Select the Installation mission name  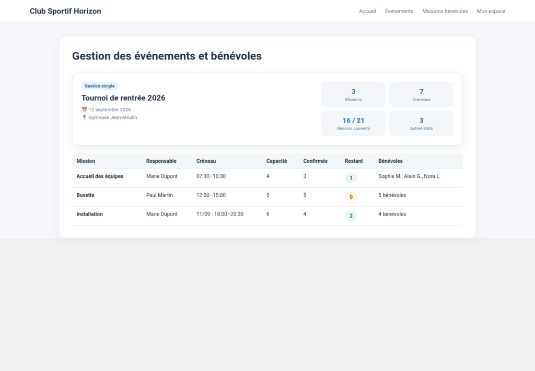pos(89,214)
